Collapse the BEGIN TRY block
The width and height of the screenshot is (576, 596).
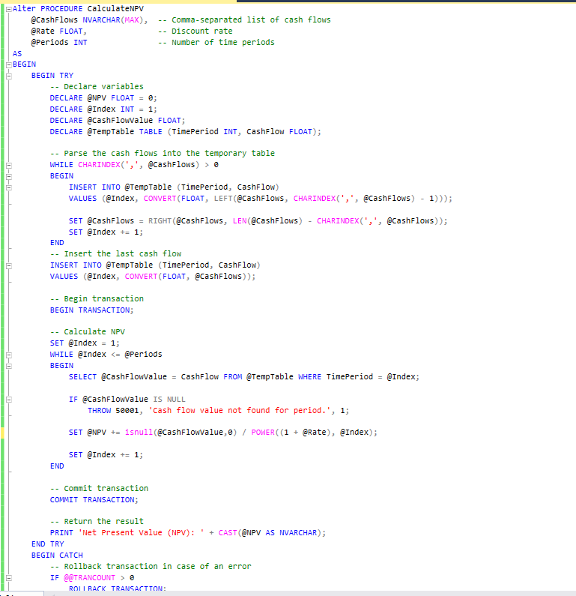(x=9, y=76)
